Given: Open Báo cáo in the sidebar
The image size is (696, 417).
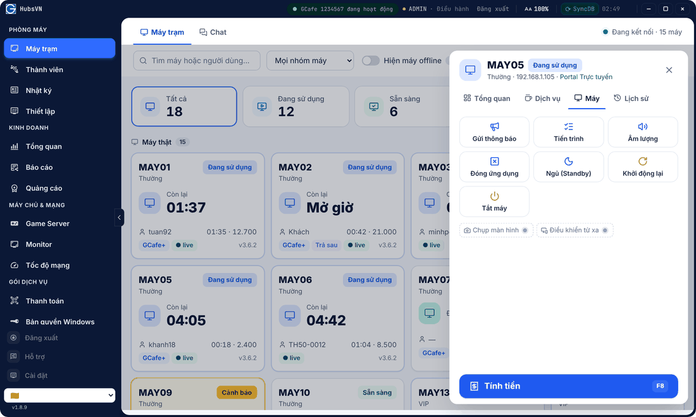Looking at the screenshot, I should coord(59,167).
